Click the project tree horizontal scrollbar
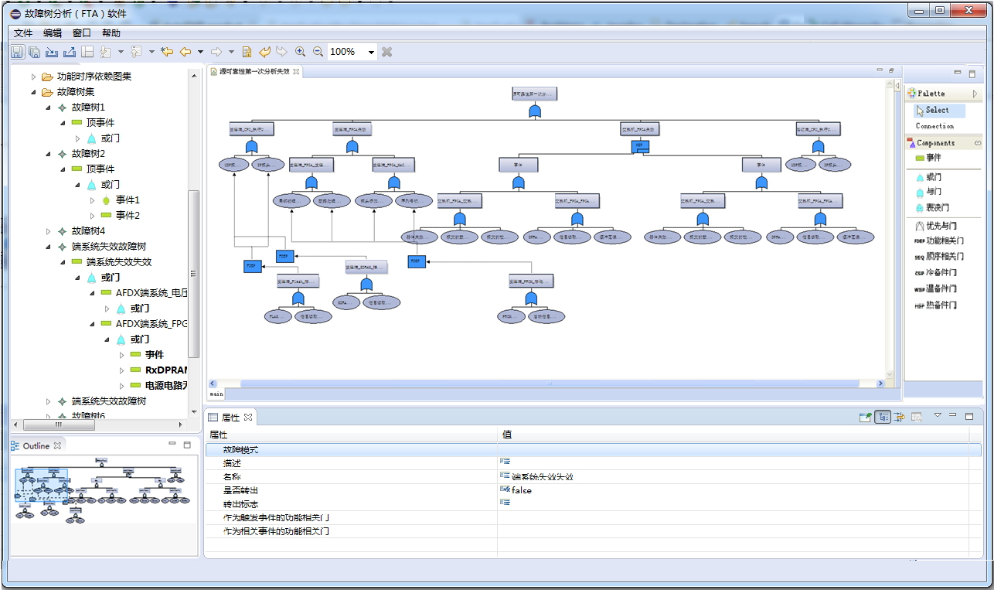994x590 pixels. [x=58, y=425]
